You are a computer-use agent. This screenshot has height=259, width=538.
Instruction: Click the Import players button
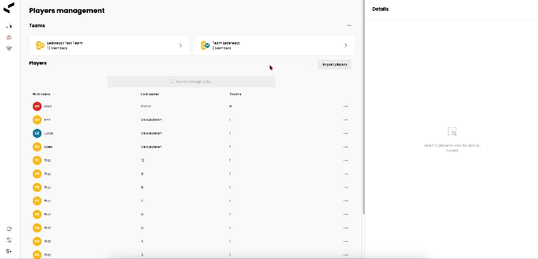(335, 64)
